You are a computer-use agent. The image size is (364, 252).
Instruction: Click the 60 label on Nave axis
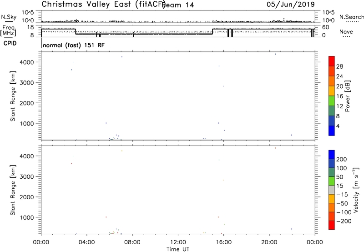click(x=325, y=27)
